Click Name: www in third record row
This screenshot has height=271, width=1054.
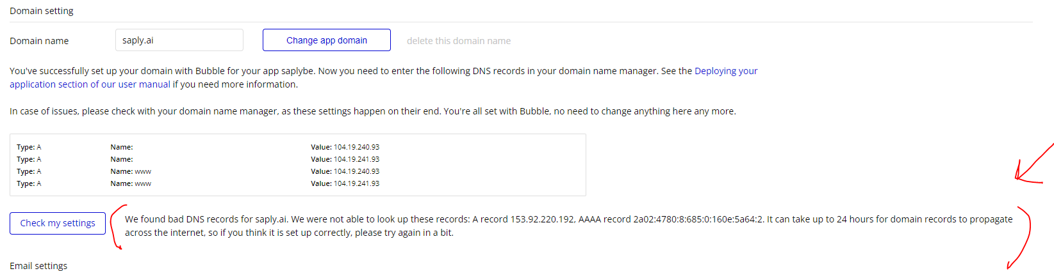pos(131,171)
